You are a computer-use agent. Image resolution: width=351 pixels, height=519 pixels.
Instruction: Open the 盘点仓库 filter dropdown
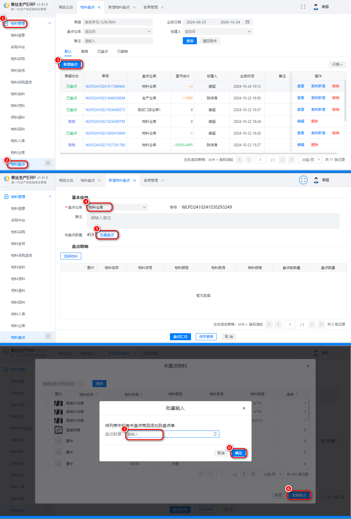coord(118,31)
